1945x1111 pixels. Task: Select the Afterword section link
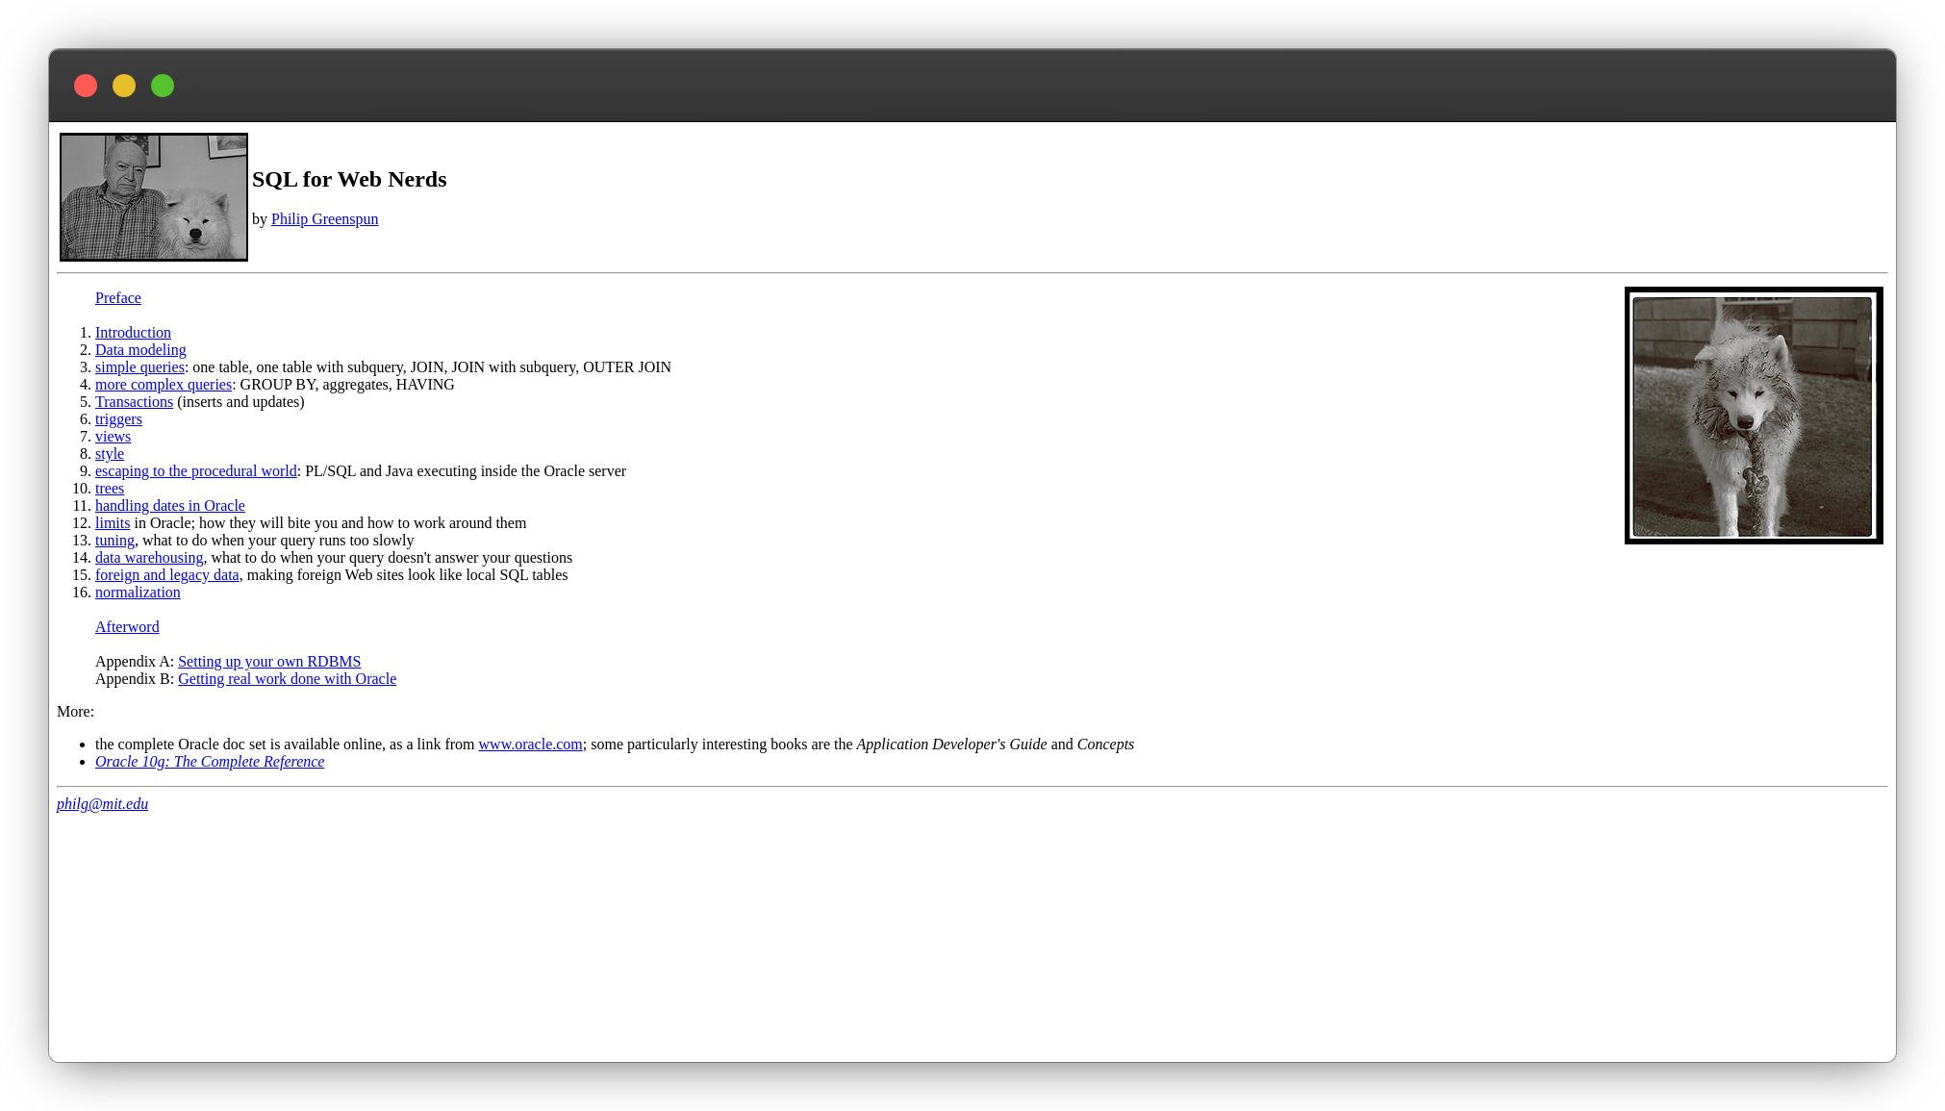point(127,626)
